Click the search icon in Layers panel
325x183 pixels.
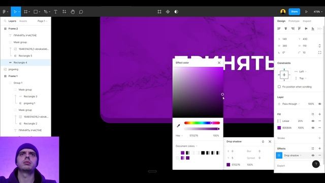point(5,21)
